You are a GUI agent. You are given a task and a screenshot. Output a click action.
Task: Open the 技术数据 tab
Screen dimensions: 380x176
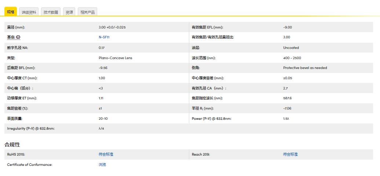(x=51, y=12)
